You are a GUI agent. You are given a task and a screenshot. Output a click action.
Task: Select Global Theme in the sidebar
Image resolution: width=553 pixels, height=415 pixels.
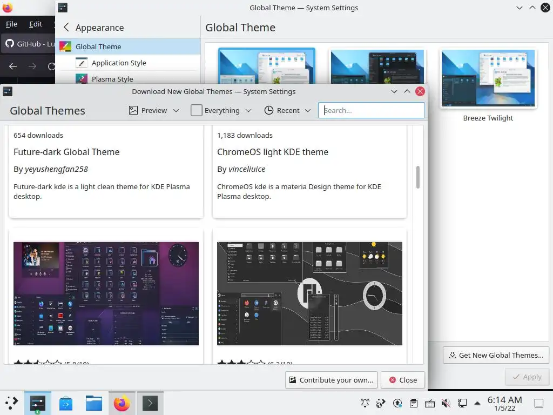tap(127, 46)
